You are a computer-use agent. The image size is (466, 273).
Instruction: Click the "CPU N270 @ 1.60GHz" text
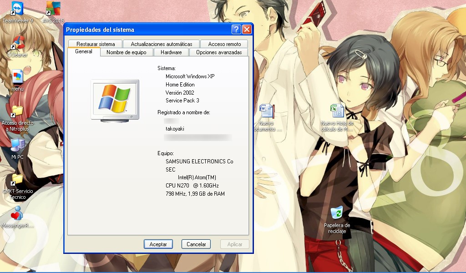tap(192, 186)
